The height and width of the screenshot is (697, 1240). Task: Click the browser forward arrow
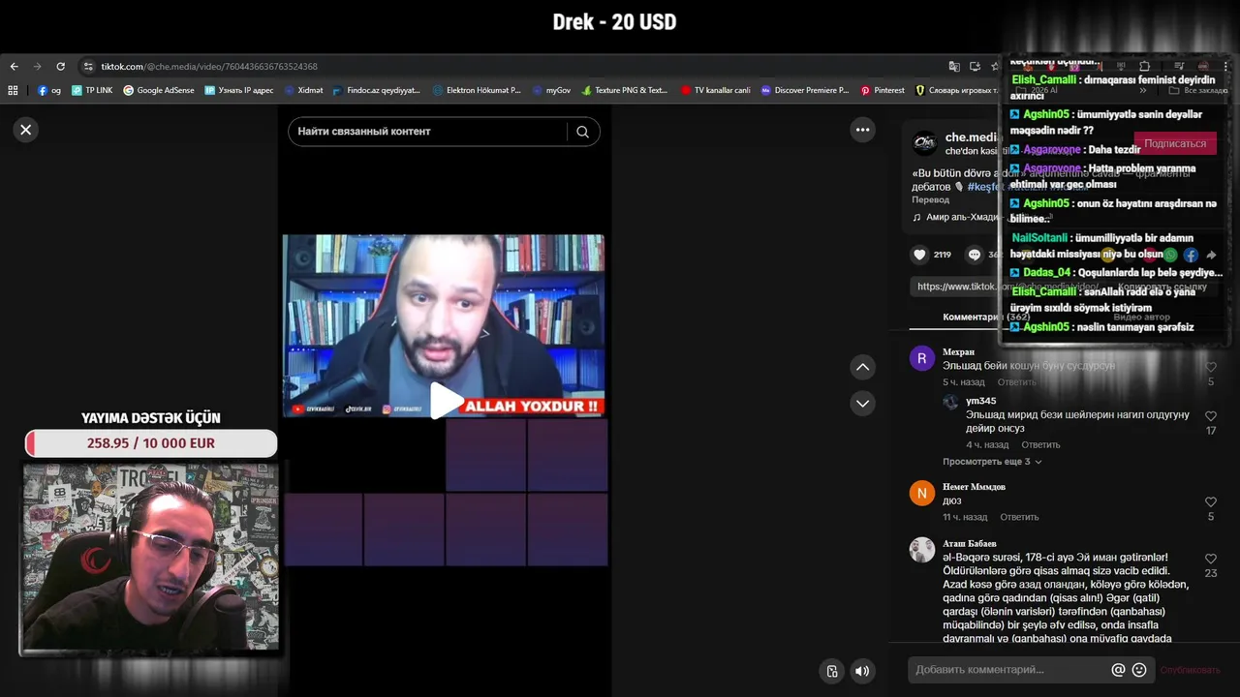[37, 67]
